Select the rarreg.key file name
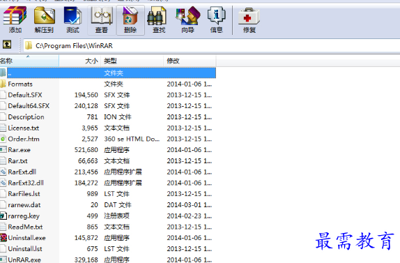Viewport: 400px width, 263px height. [x=24, y=216]
